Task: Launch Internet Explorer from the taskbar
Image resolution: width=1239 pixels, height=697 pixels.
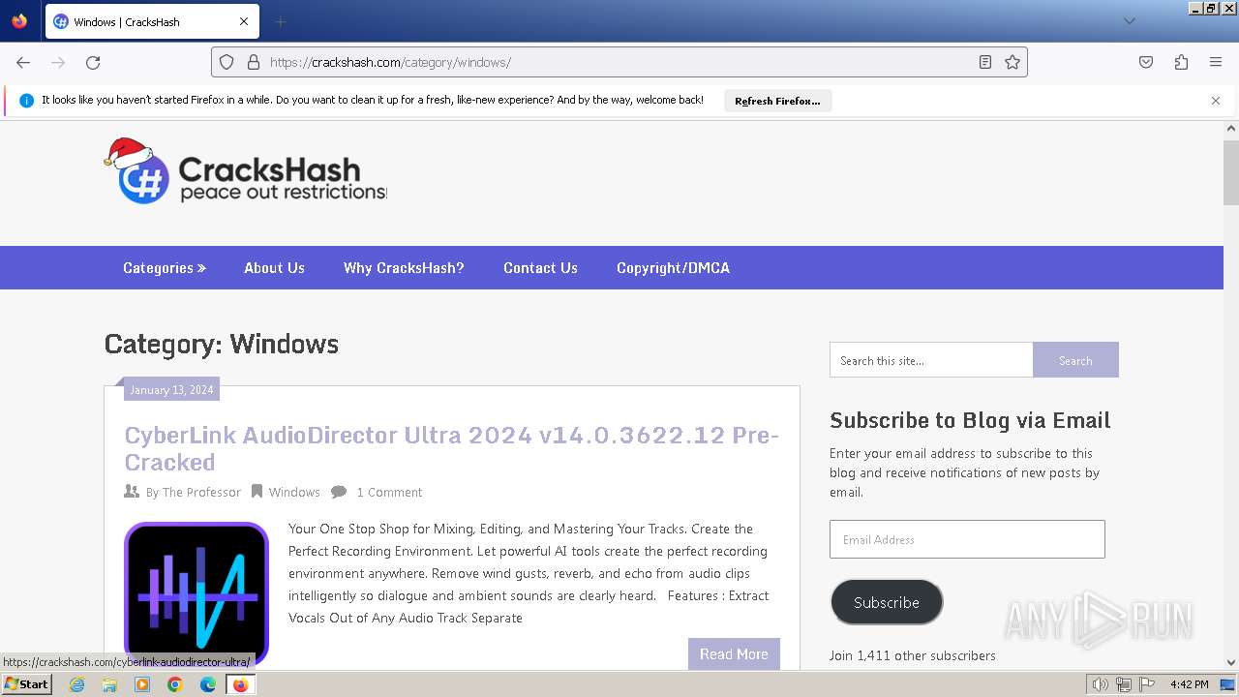Action: pos(76,684)
